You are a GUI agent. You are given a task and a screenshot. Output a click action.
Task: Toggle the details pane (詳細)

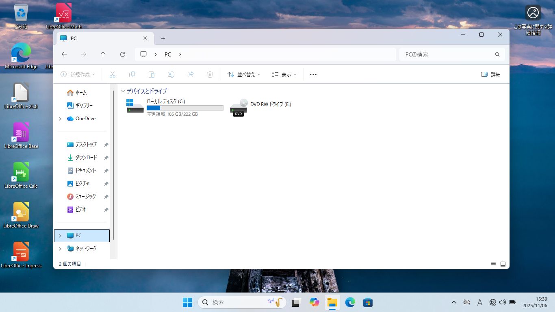[490, 75]
